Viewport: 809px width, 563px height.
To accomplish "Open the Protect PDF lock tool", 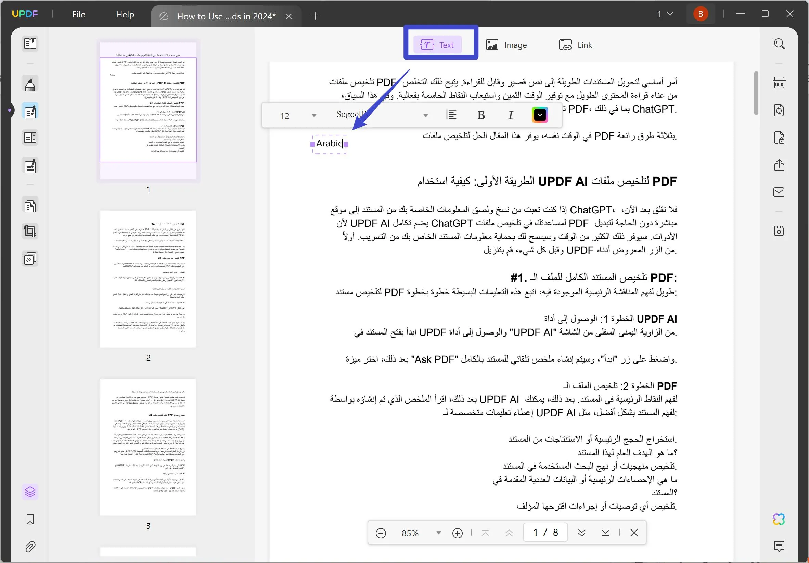I will (x=779, y=138).
